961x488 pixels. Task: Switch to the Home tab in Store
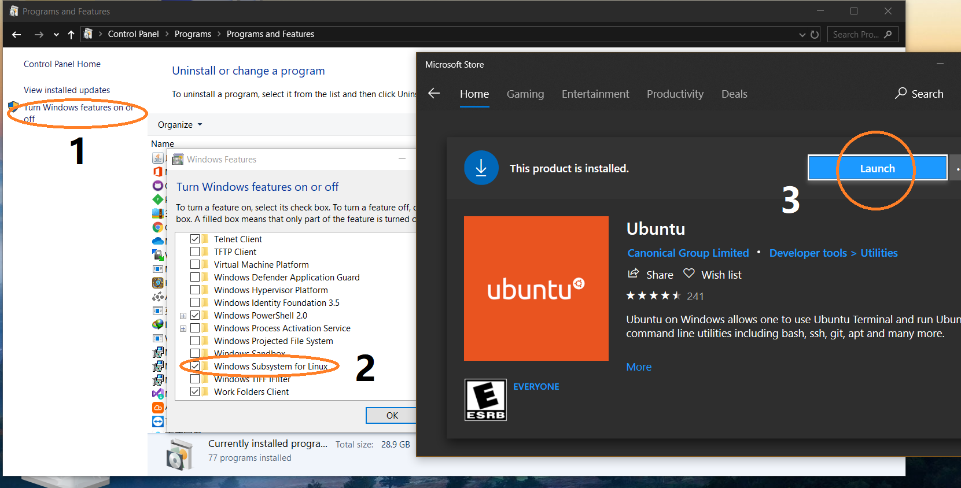pyautogui.click(x=474, y=94)
